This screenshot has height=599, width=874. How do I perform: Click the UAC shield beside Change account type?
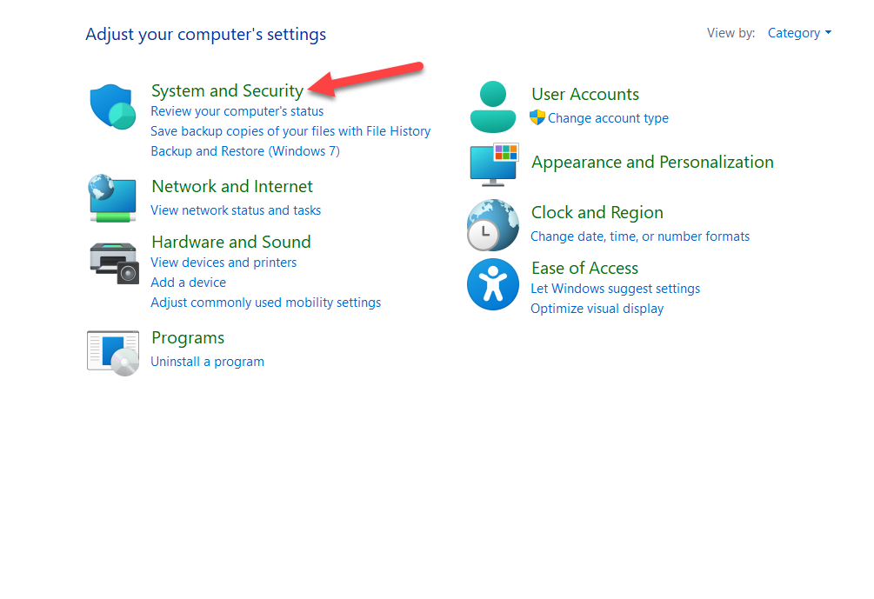click(x=537, y=117)
